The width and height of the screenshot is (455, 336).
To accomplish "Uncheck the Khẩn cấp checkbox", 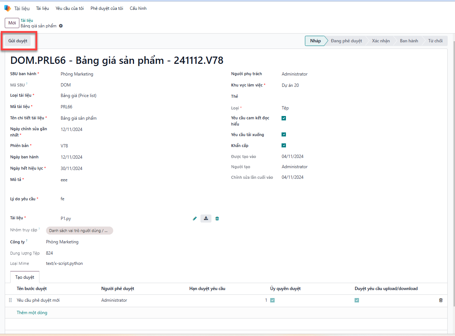I will (x=284, y=146).
